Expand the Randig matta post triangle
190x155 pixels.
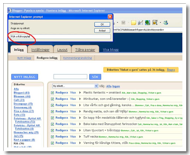pyautogui.click(x=80, y=112)
